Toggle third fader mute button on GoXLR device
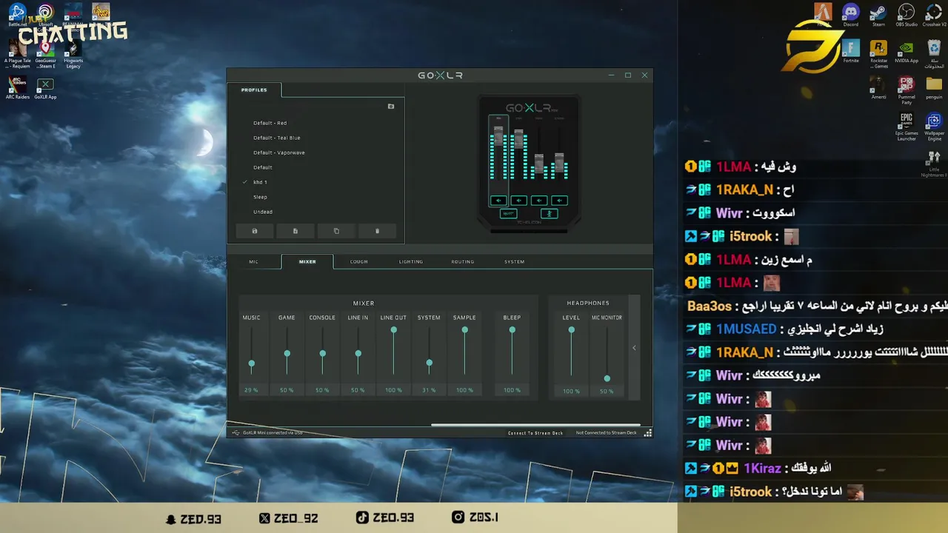This screenshot has height=533, width=948. [x=539, y=201]
